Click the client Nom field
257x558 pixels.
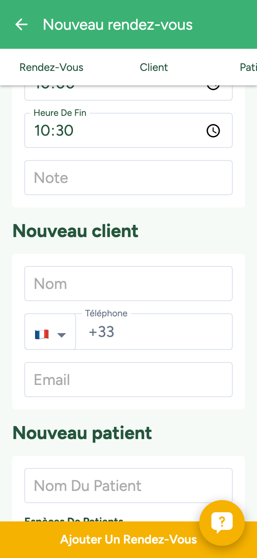click(x=128, y=284)
